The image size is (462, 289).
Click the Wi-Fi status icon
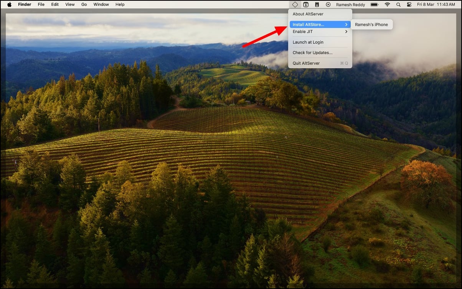tap(387, 4)
